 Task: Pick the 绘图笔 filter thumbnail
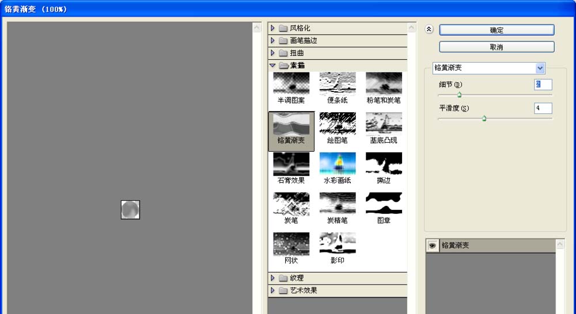coord(338,123)
